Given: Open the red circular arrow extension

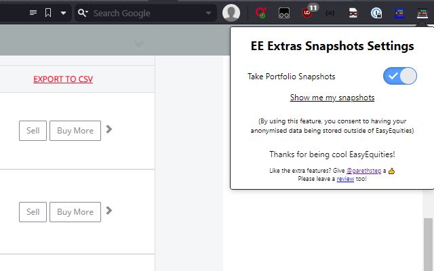Looking at the screenshot, I should (260, 13).
